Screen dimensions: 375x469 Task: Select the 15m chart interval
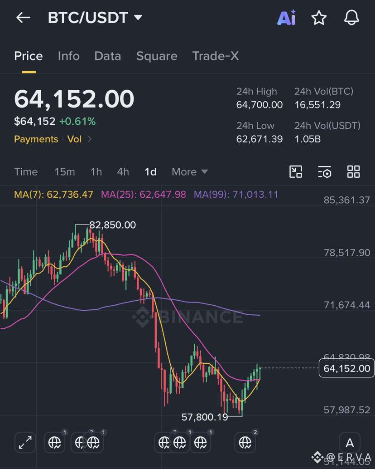[x=64, y=172]
